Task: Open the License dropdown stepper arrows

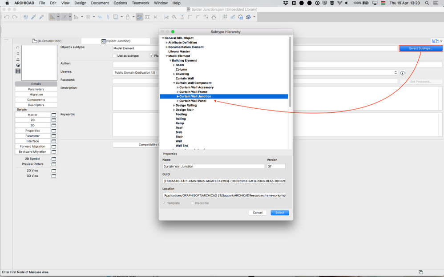Action: pos(396,73)
